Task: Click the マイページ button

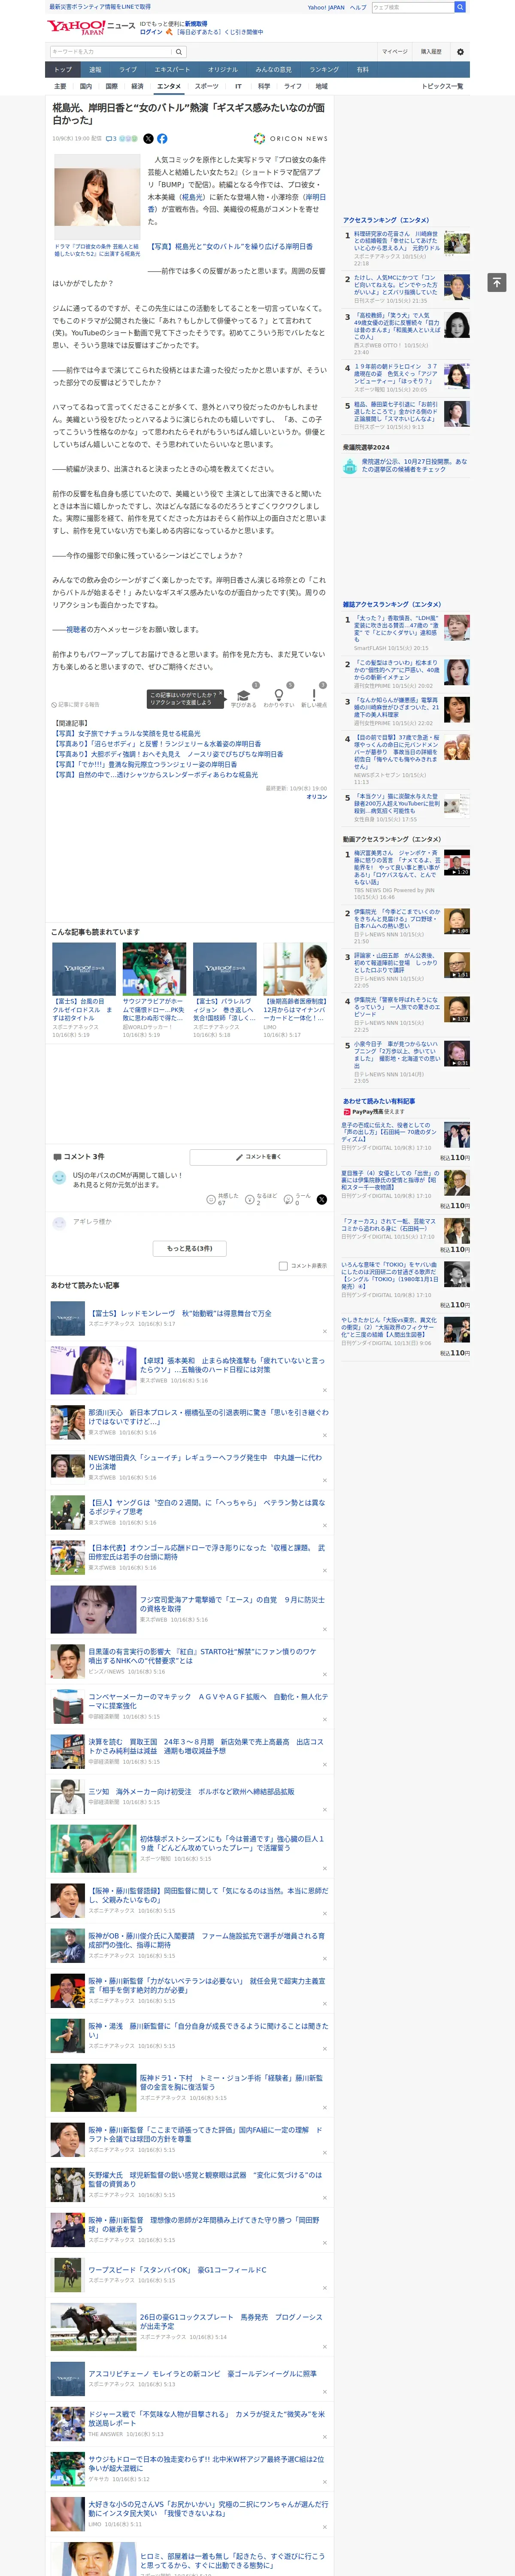Action: pos(394,52)
